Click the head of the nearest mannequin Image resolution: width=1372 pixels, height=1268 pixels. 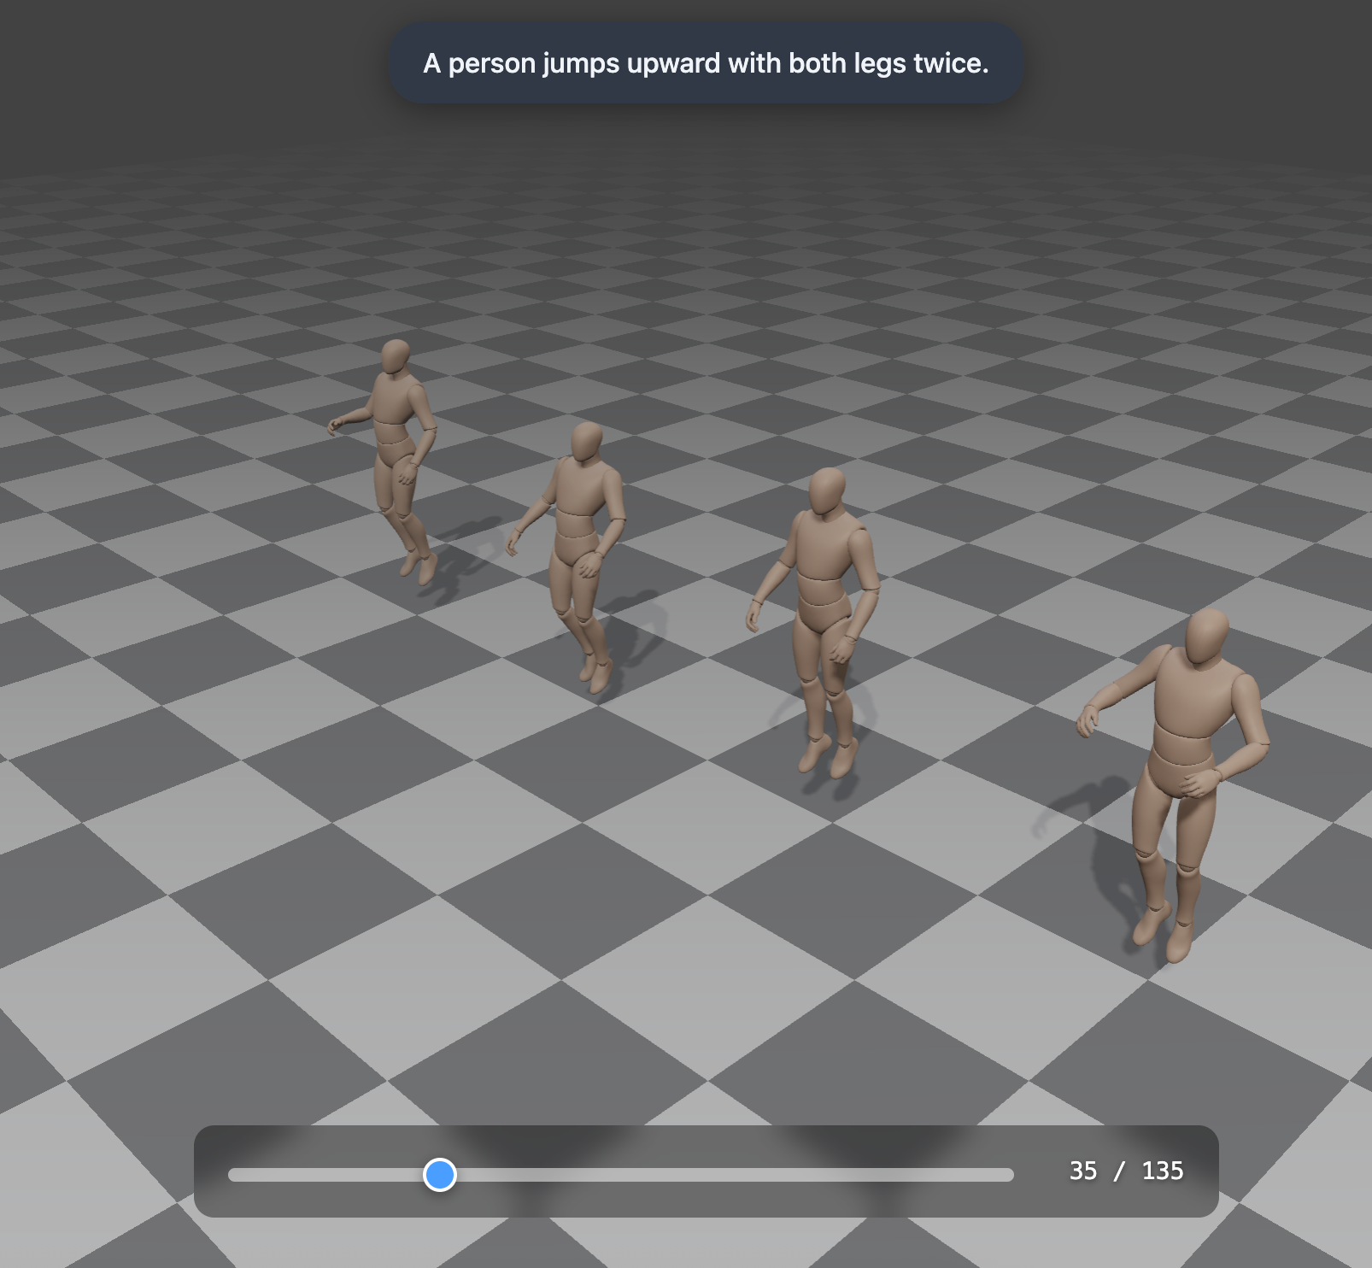pyautogui.click(x=1207, y=635)
